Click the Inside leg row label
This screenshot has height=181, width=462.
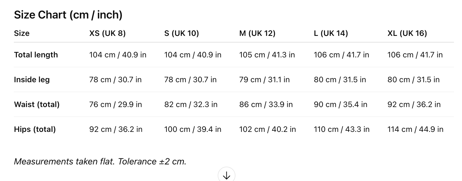coord(32,80)
